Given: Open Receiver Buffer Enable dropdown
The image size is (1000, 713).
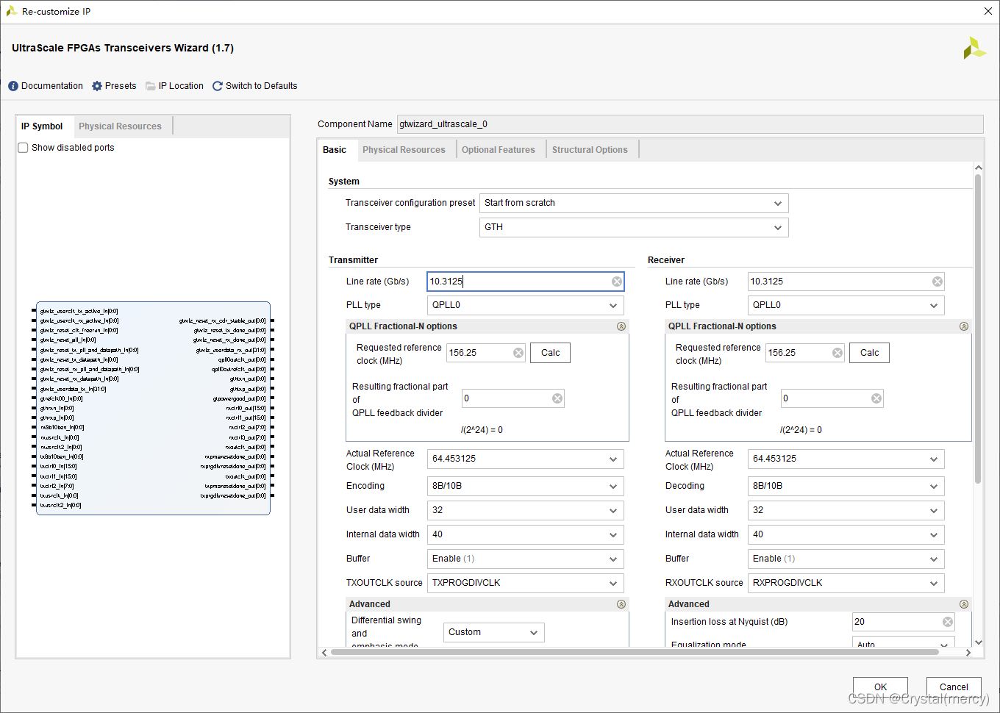Looking at the screenshot, I should click(846, 559).
